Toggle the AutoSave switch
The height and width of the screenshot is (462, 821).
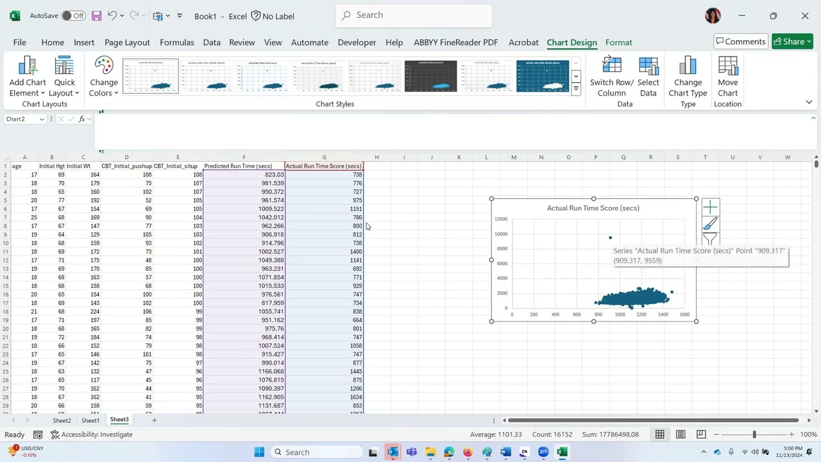(x=74, y=15)
